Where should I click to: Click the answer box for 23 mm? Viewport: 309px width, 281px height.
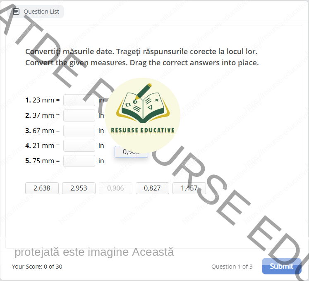point(79,100)
